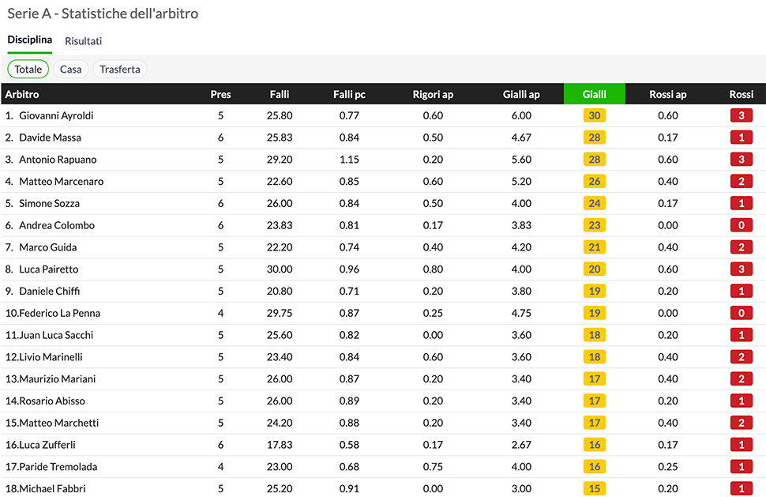Sort by Rossi column header
This screenshot has height=497, width=766.
click(x=741, y=94)
